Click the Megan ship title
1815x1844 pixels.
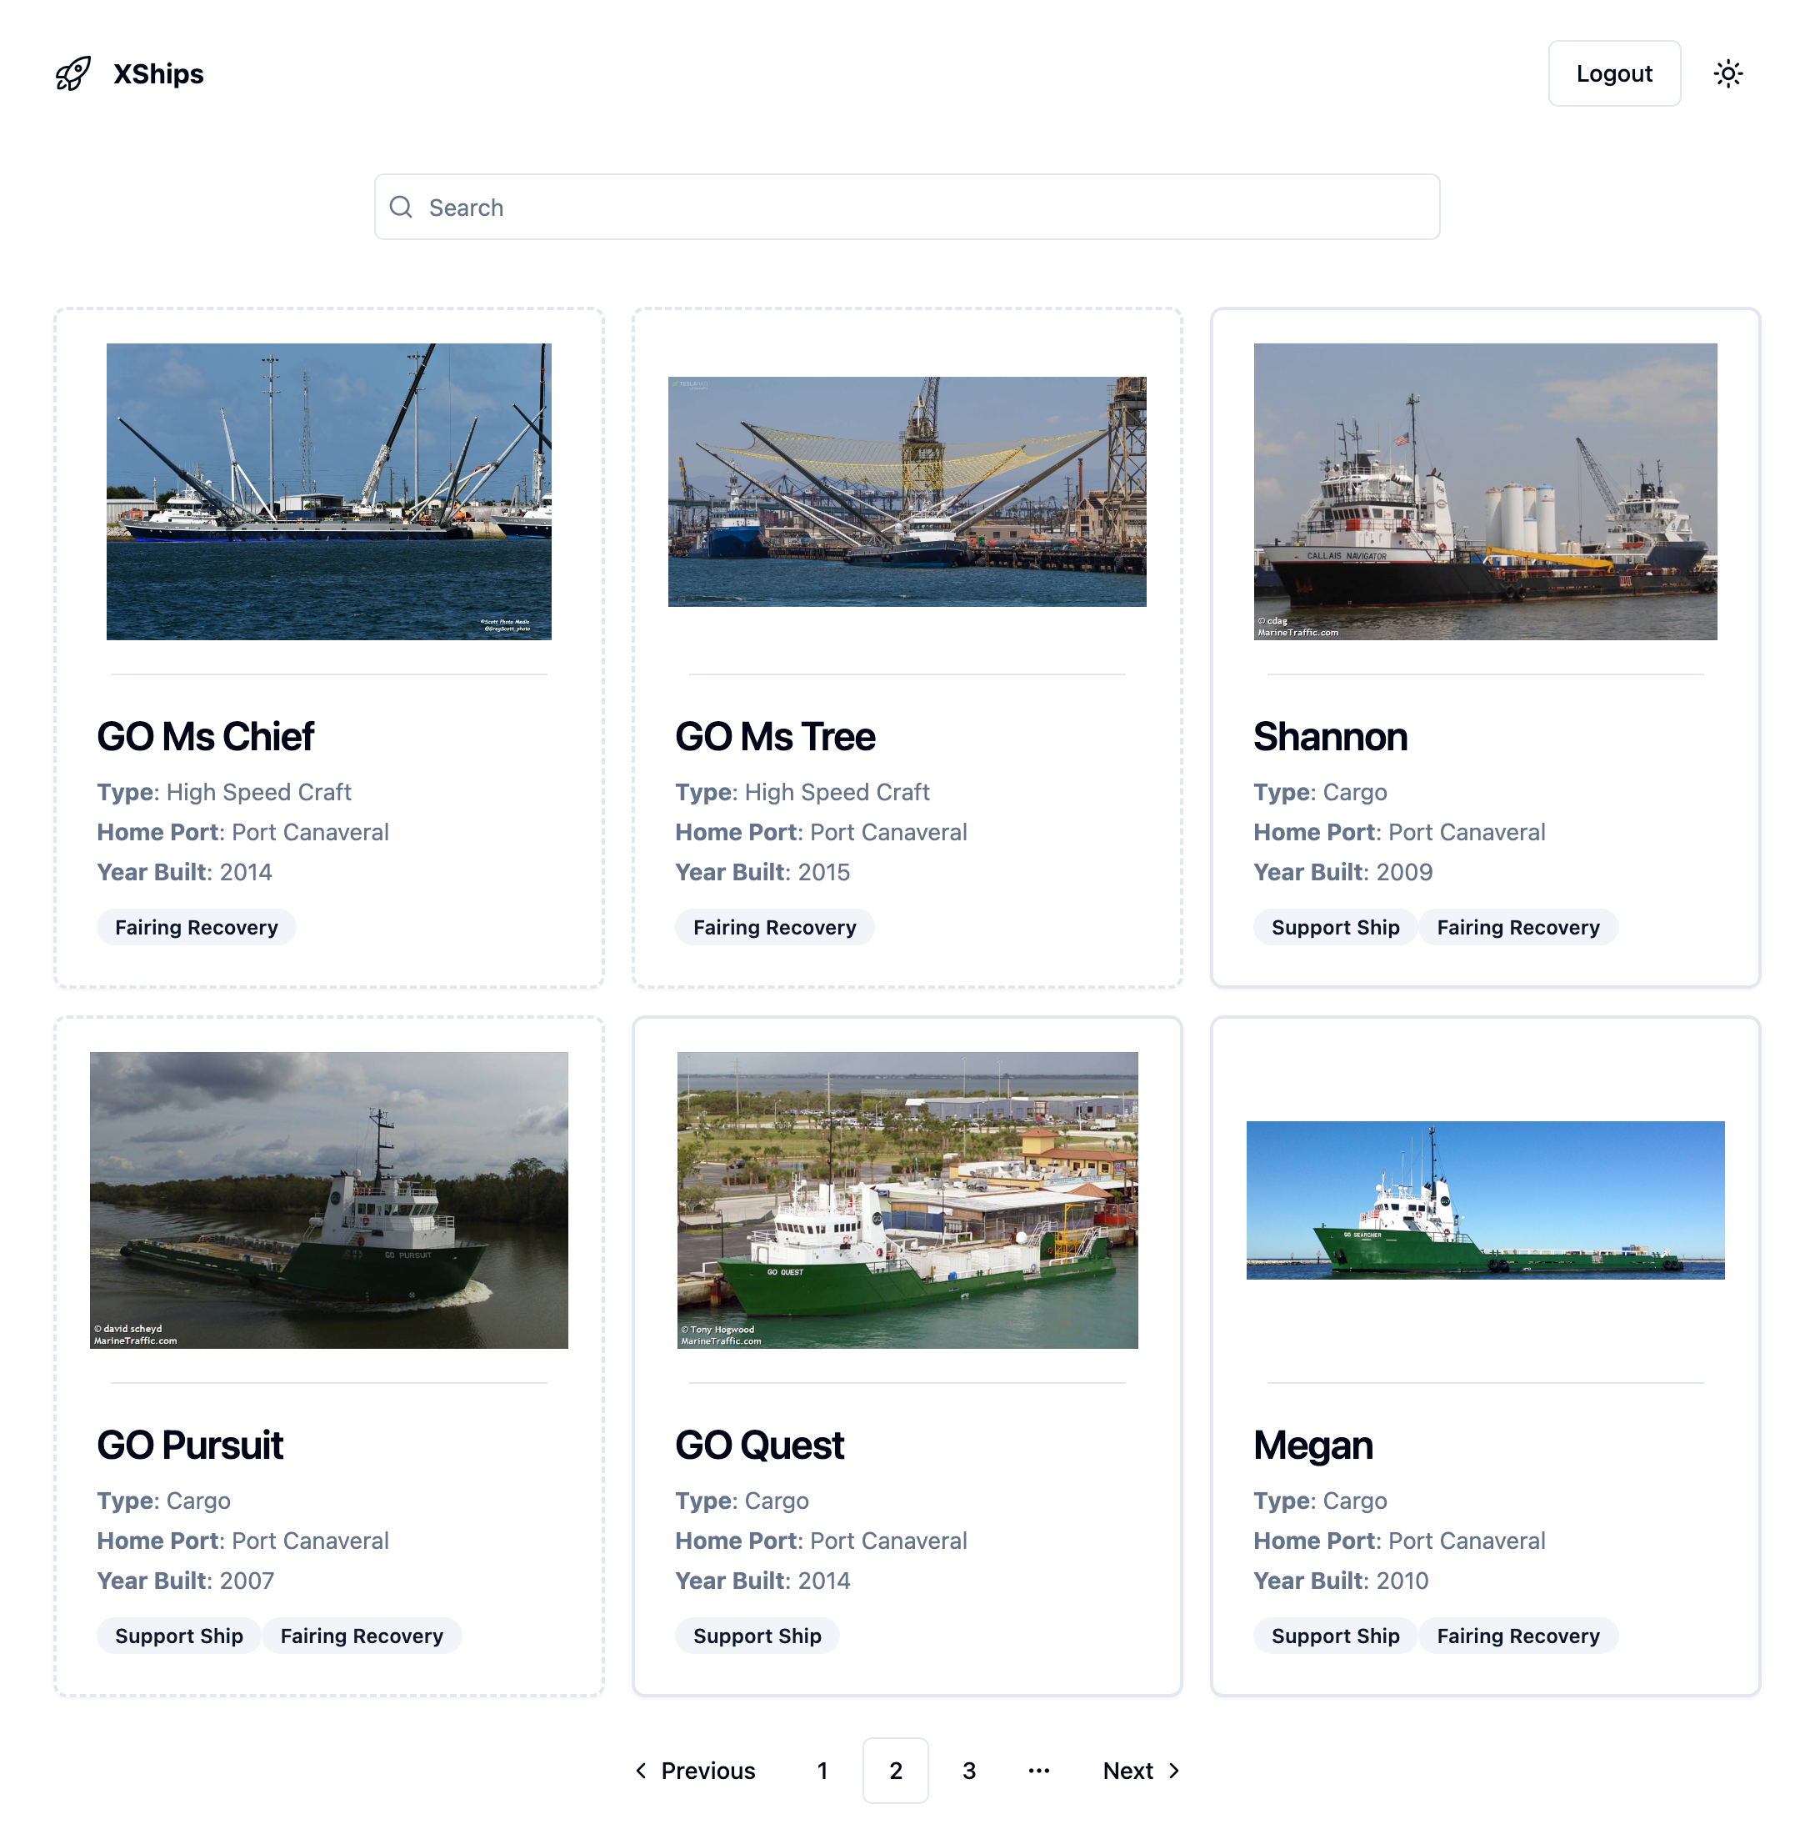coord(1312,1445)
